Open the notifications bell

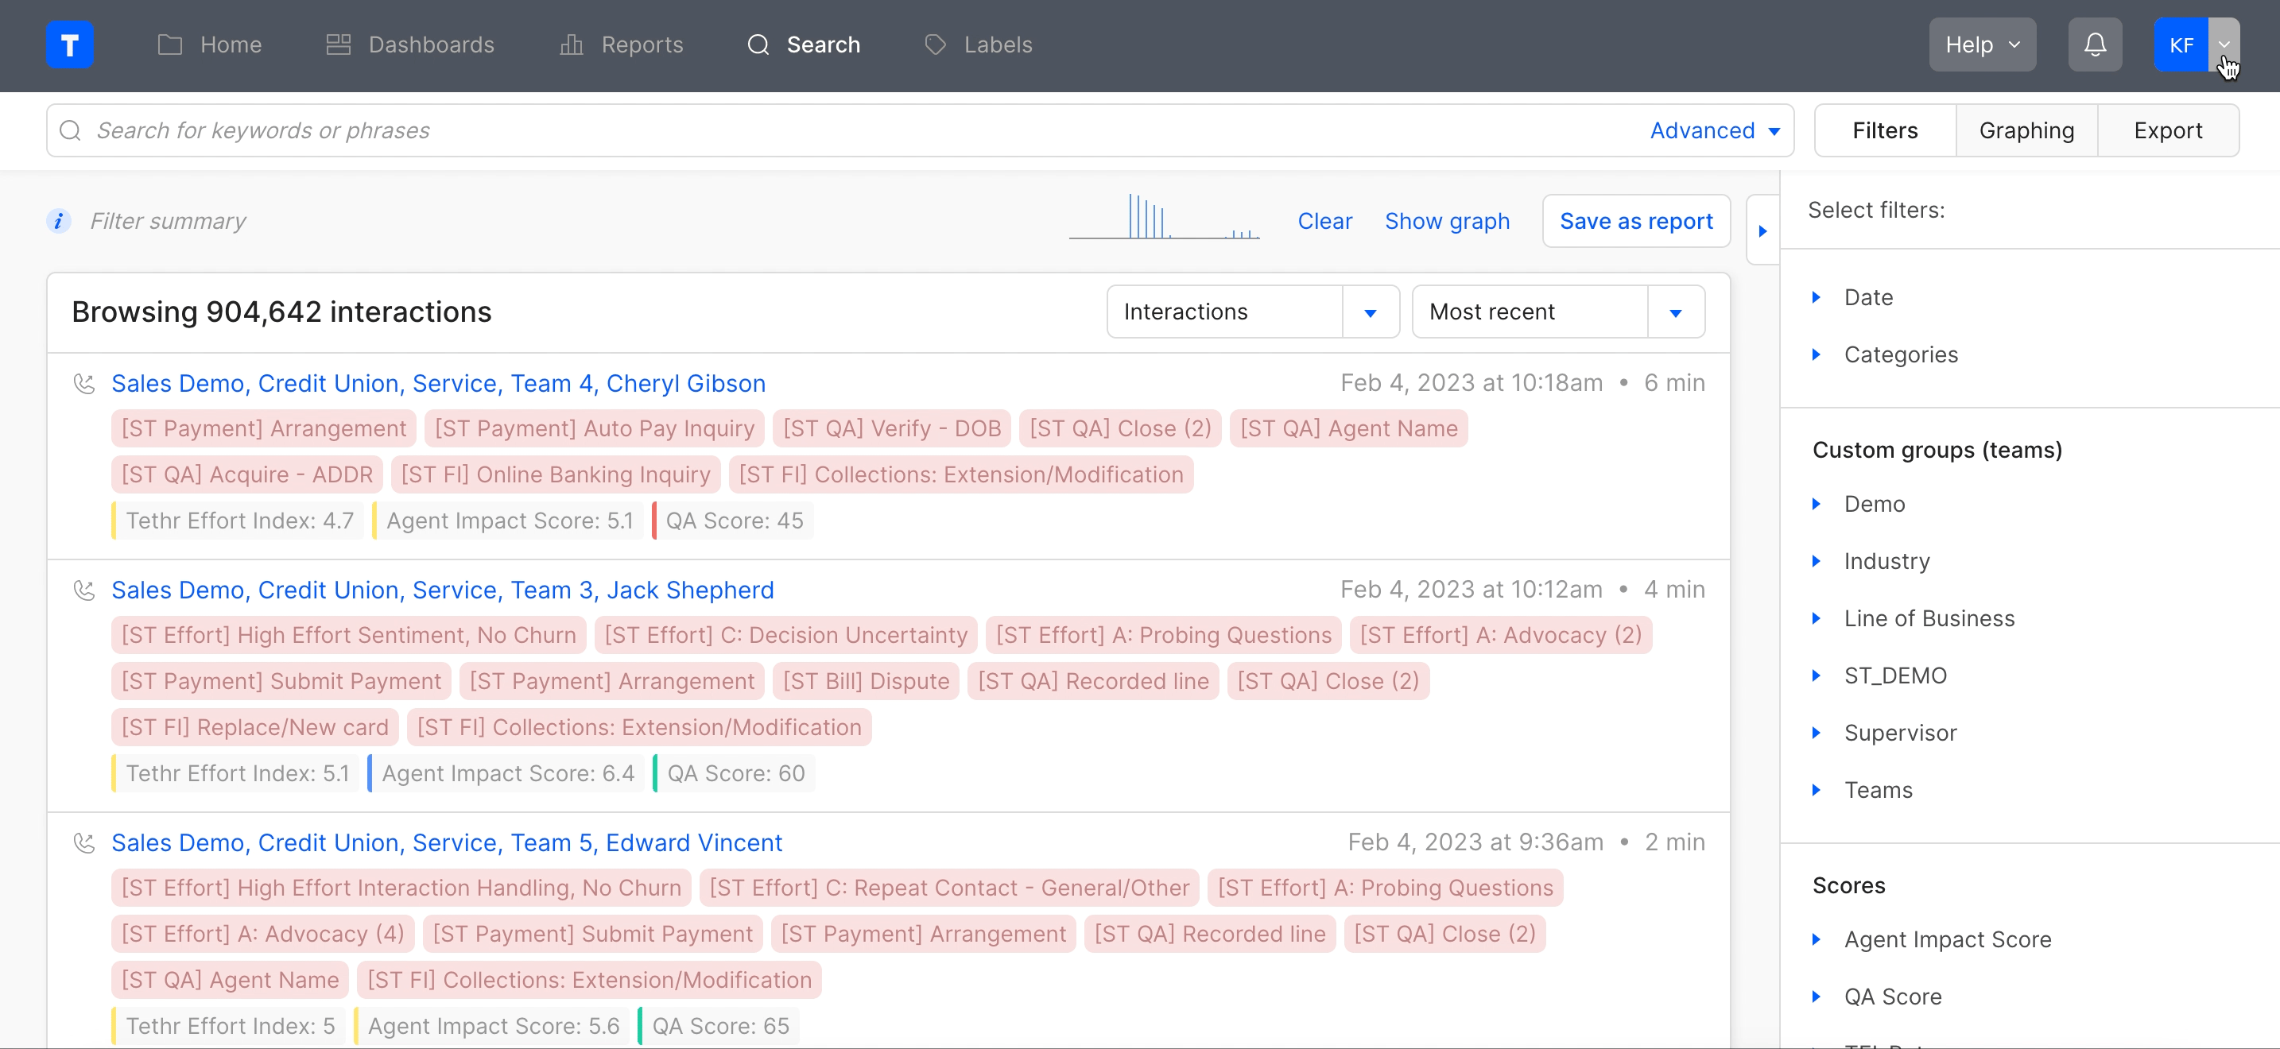click(2094, 45)
